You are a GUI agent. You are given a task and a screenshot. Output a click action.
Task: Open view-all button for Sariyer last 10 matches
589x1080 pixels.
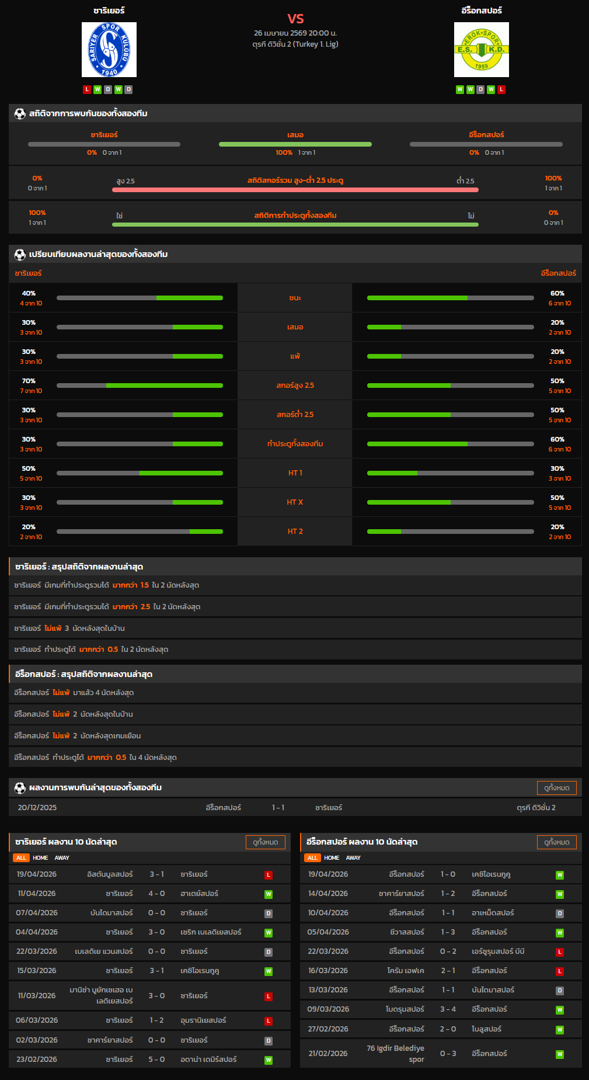tap(266, 842)
